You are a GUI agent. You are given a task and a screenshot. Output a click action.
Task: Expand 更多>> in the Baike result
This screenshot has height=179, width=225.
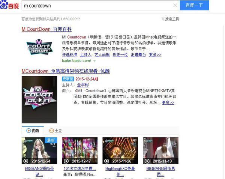click(155, 55)
